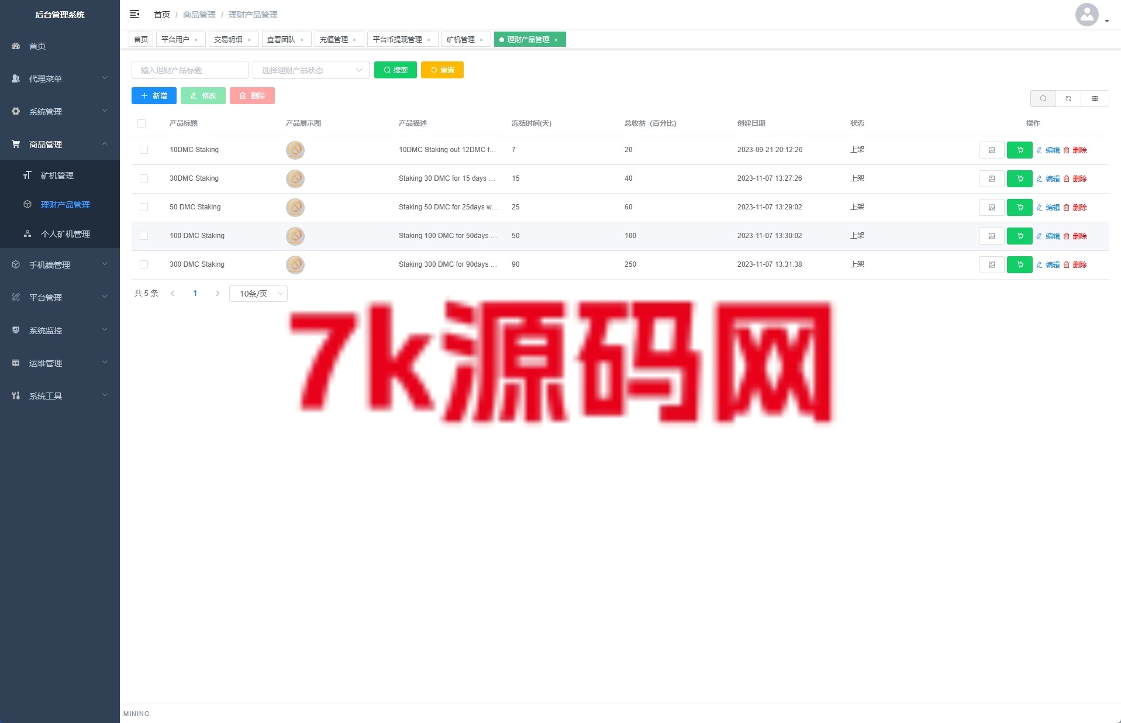The width and height of the screenshot is (1121, 723).
Task: Click green cart button for 50 DMC Staking
Action: (1020, 208)
